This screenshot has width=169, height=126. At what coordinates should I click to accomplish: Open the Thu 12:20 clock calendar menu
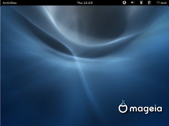85,3
